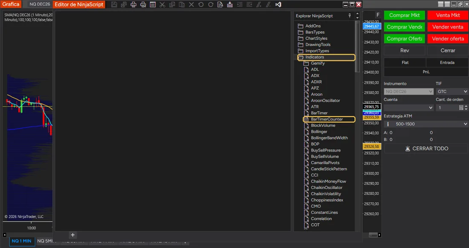The image size is (469, 248).
Task: Expand the Gemify subfolder
Action: (318, 63)
